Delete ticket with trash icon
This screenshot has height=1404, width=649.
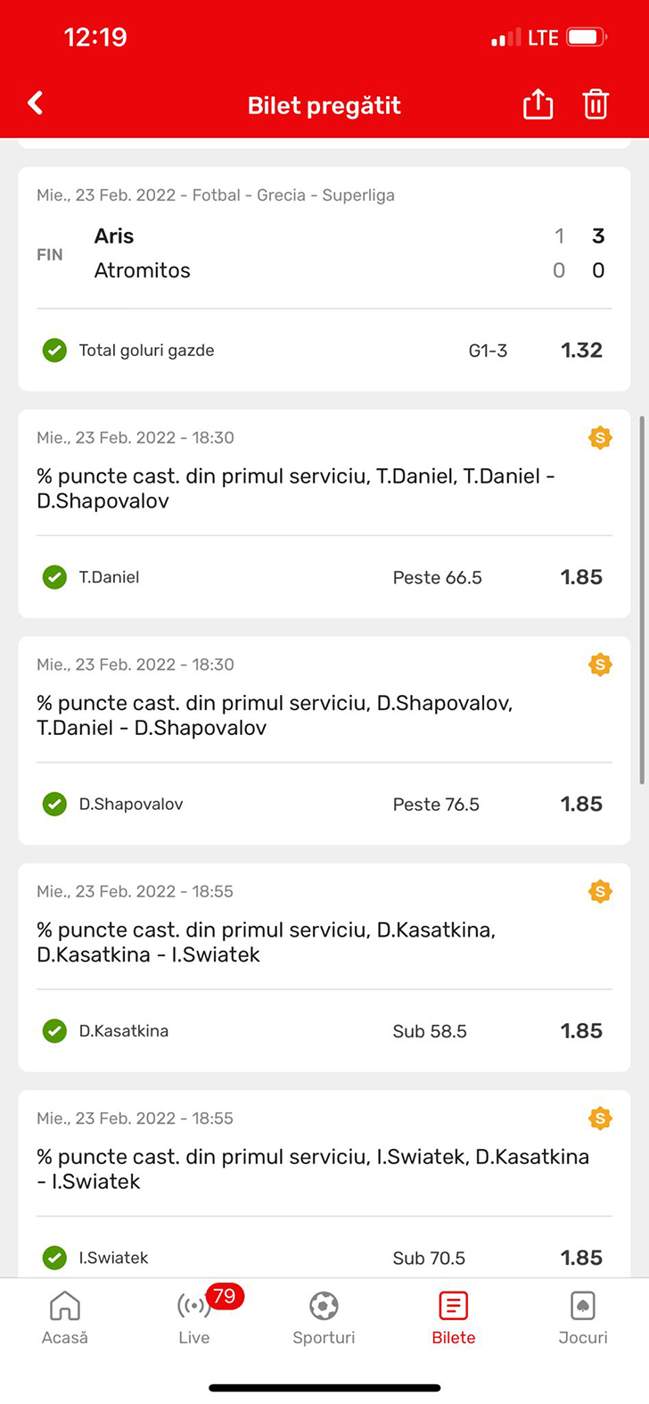pyautogui.click(x=596, y=104)
